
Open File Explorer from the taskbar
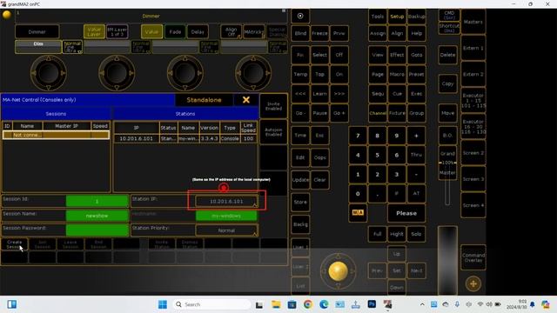pos(276,304)
